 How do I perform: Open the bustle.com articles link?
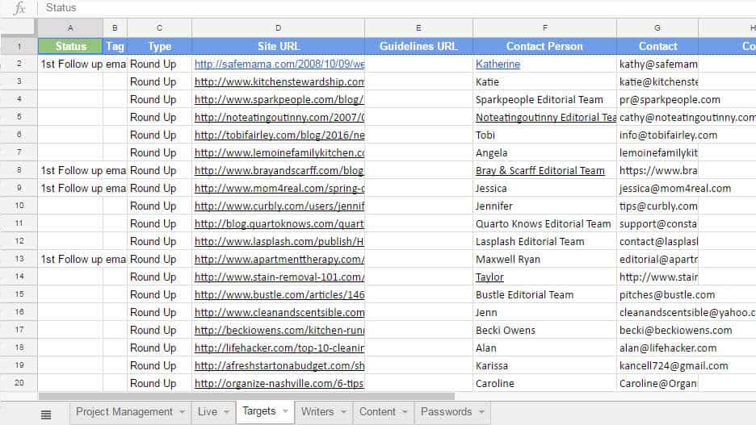(279, 294)
